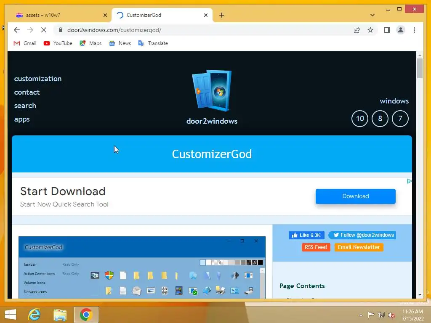This screenshot has width=431, height=323.
Task: Open the taskbar clock and date
Action: 412,315
